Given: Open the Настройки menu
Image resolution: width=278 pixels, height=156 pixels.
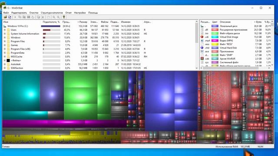Looking at the screenshot, I should [x=80, y=13].
